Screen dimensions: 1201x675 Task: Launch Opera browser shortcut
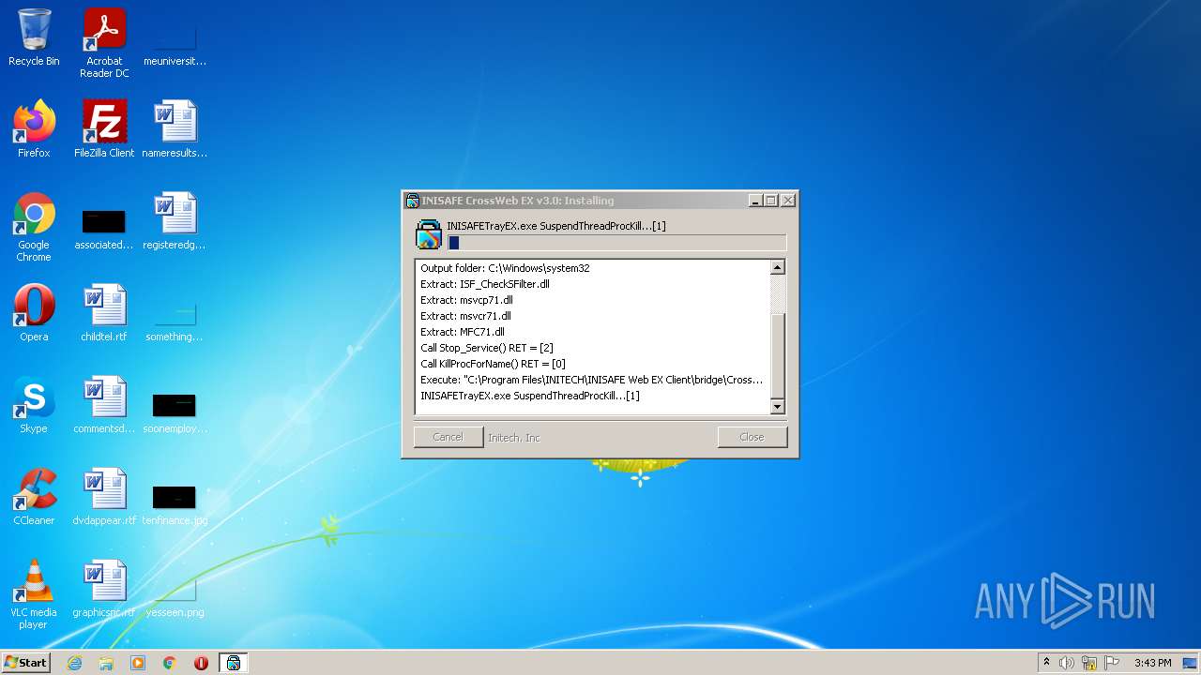(34, 313)
